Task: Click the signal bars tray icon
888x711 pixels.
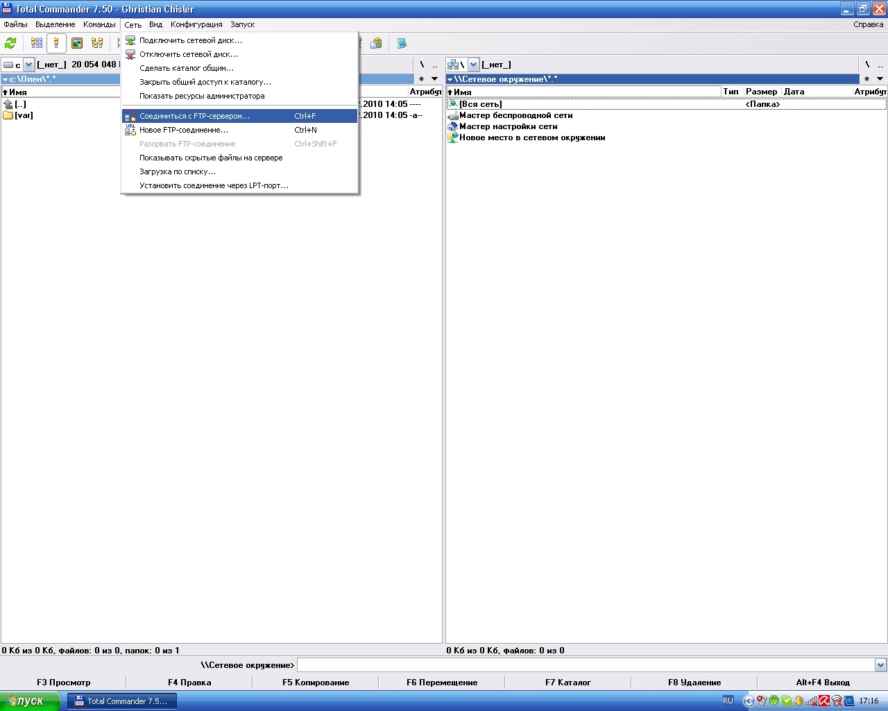Action: tap(812, 701)
